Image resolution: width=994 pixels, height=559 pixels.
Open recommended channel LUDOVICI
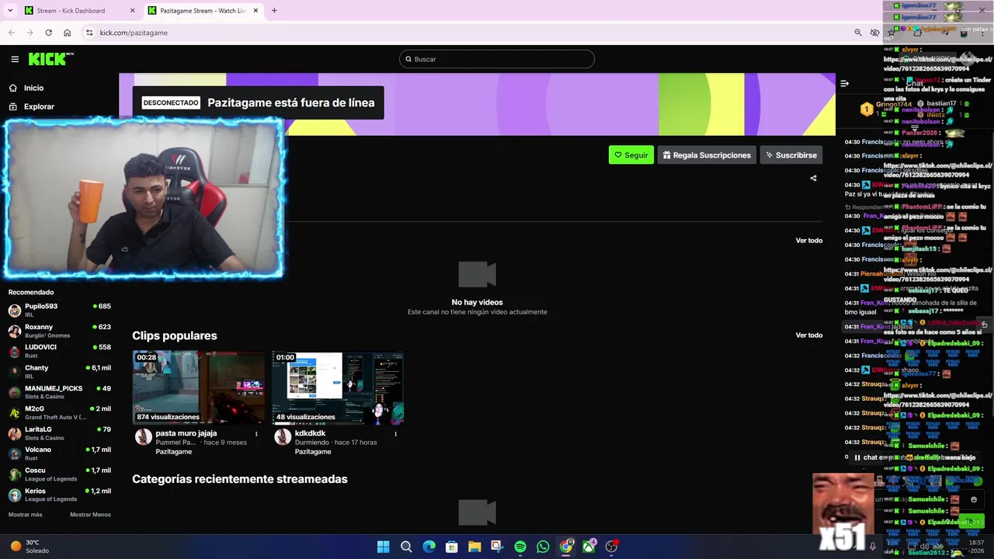click(x=60, y=351)
